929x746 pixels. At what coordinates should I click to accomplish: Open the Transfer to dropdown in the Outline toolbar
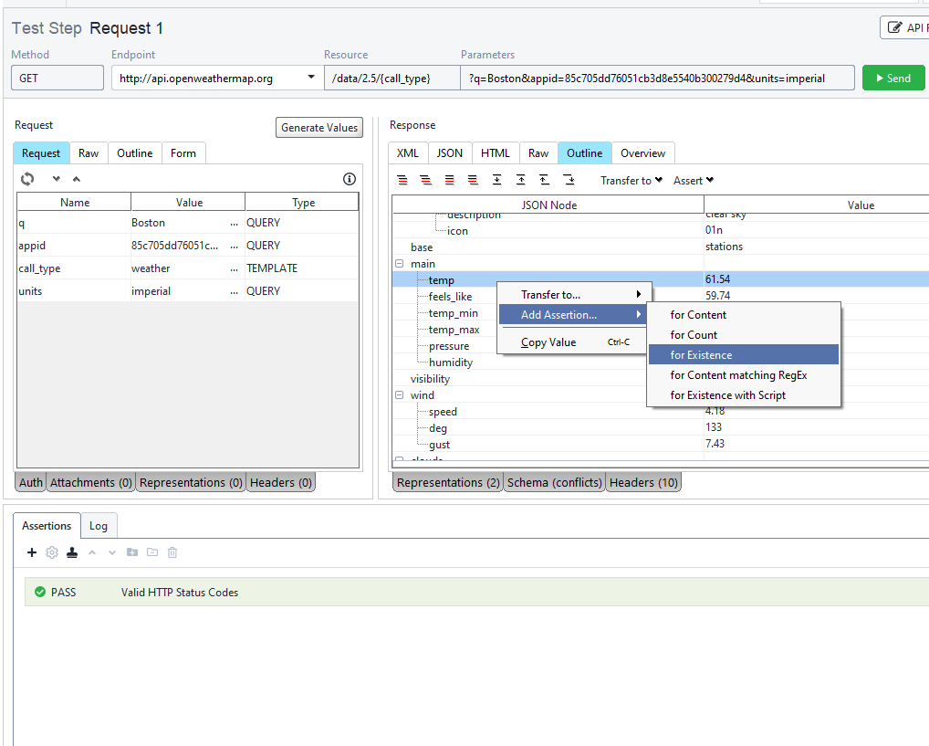(632, 180)
